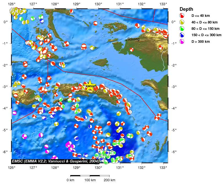Viewport: 224px width, 184px height.
Task: Click the black-and-white scale bar
Action: (90, 175)
